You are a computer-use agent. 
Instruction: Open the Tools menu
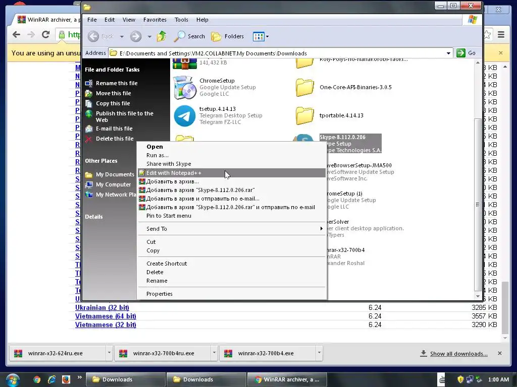pyautogui.click(x=181, y=20)
